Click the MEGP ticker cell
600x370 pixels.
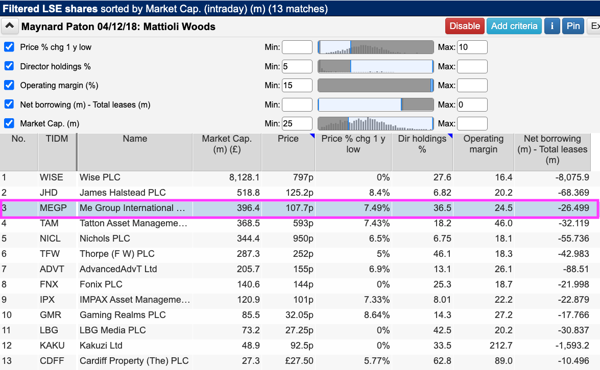click(53, 208)
